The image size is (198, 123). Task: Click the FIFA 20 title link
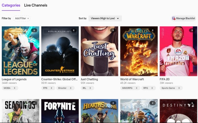coord(165,79)
